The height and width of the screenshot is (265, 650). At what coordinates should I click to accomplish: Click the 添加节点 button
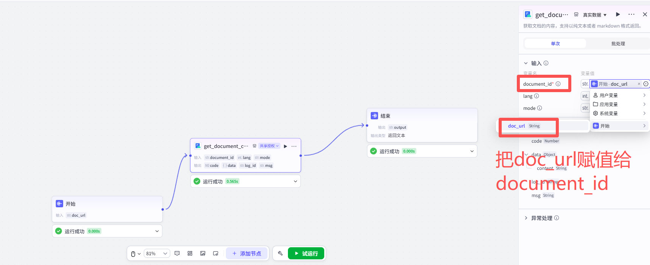(x=247, y=254)
